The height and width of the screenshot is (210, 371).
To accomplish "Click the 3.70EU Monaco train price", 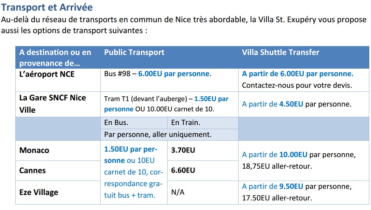I will click(183, 150).
